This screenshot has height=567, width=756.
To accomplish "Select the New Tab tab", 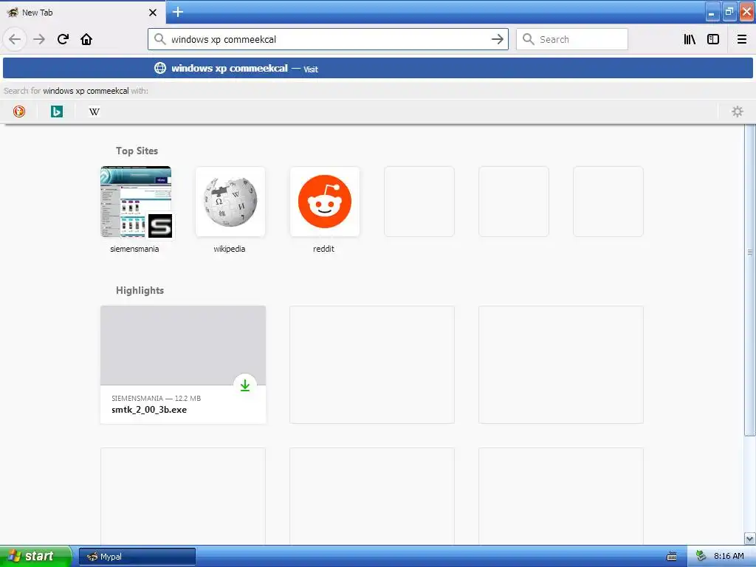I will coord(83,12).
